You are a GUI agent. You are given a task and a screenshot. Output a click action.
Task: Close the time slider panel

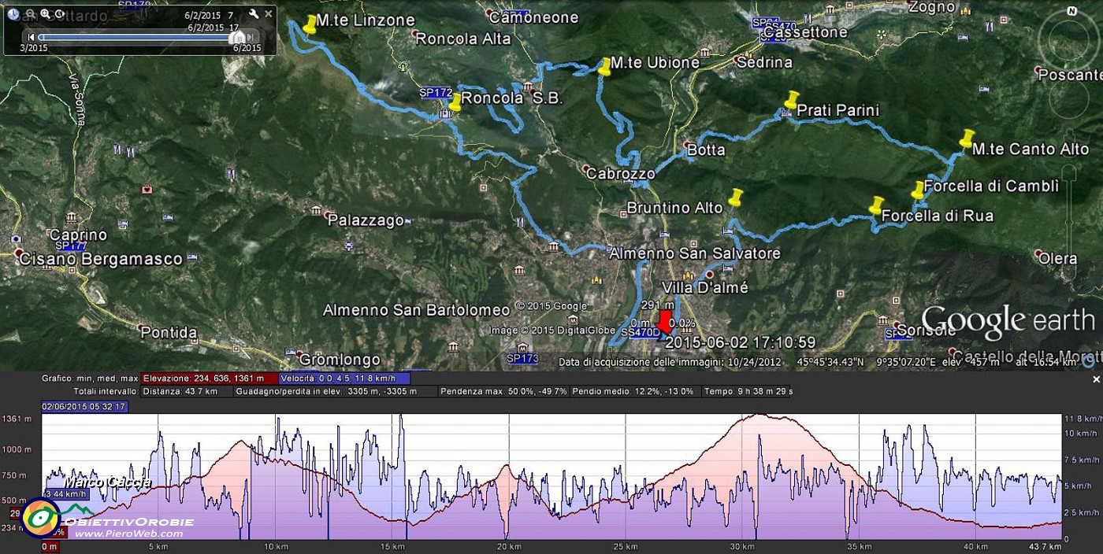point(269,13)
